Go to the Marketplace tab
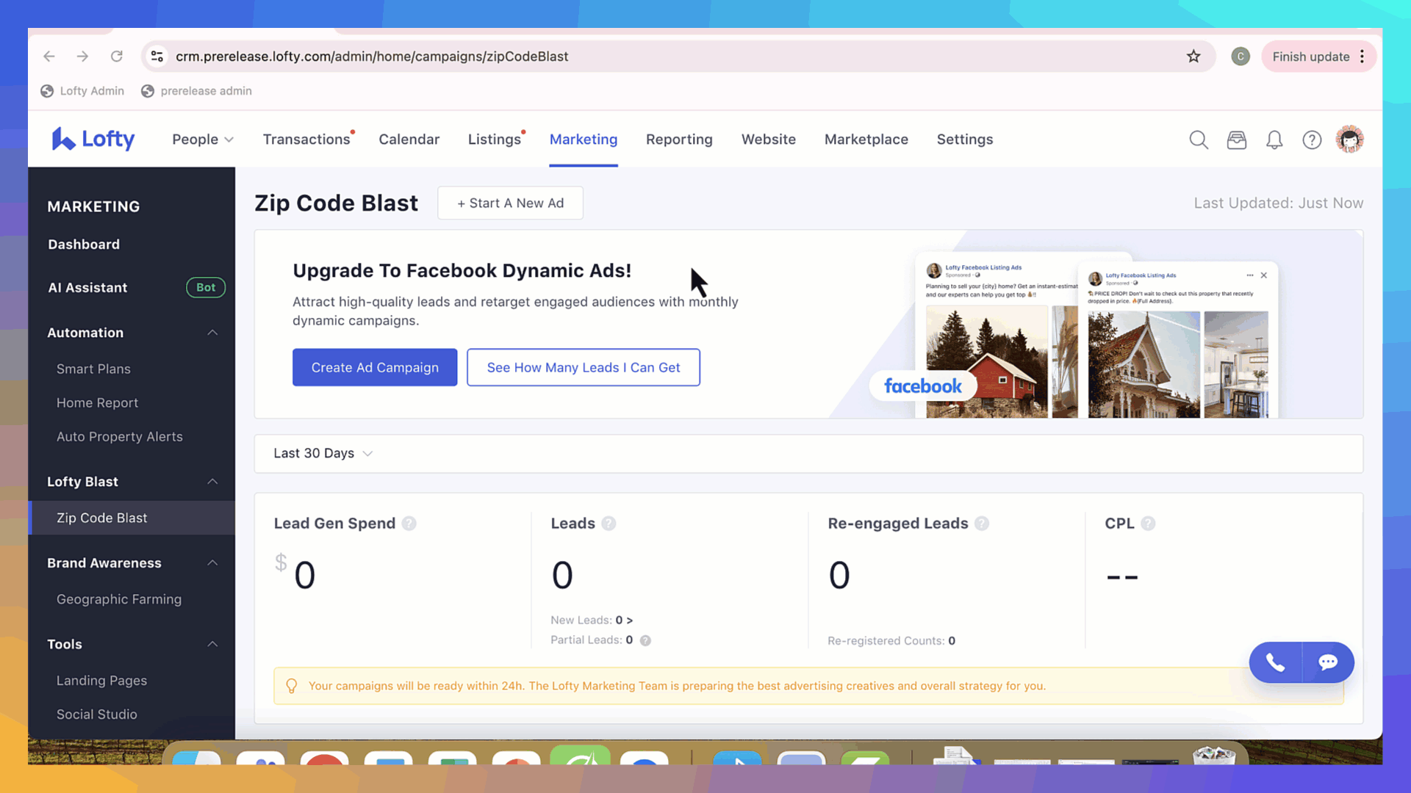The image size is (1411, 793). (x=866, y=140)
